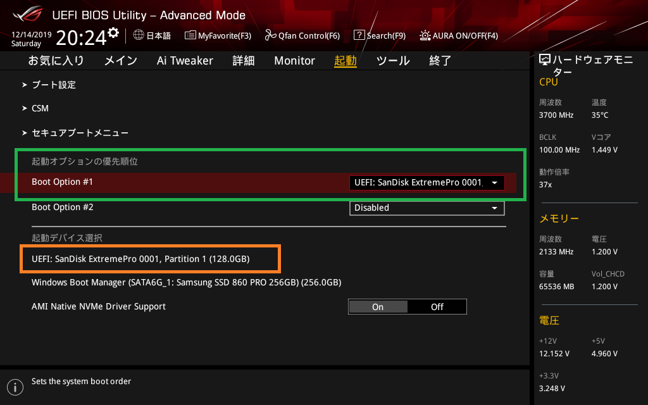Image resolution: width=648 pixels, height=405 pixels.
Task: Click the MyFavorite list icon
Action: 190,35
